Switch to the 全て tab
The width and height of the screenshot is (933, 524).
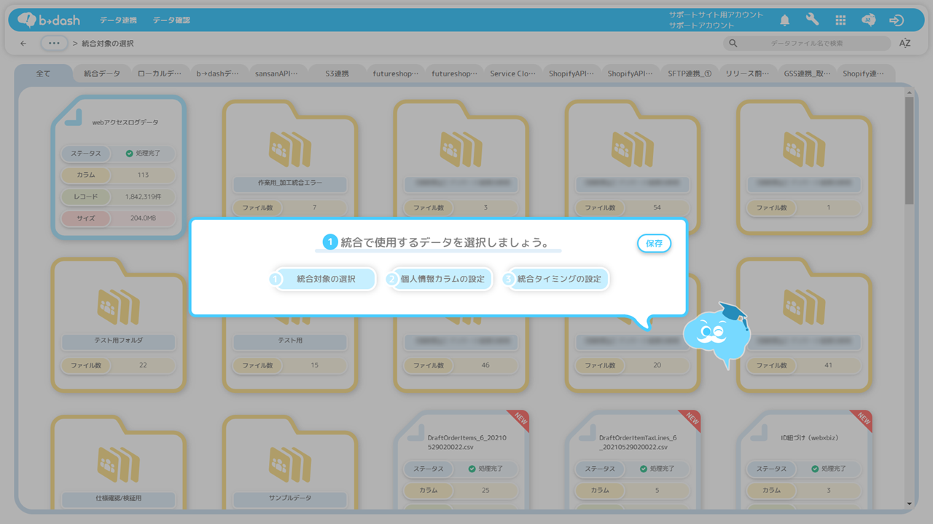pyautogui.click(x=44, y=74)
